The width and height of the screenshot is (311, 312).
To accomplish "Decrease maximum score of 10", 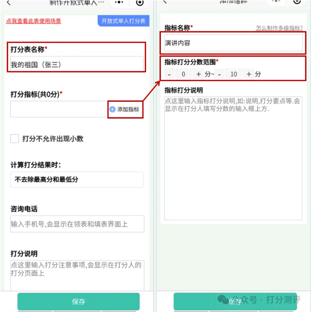I will pos(219,74).
